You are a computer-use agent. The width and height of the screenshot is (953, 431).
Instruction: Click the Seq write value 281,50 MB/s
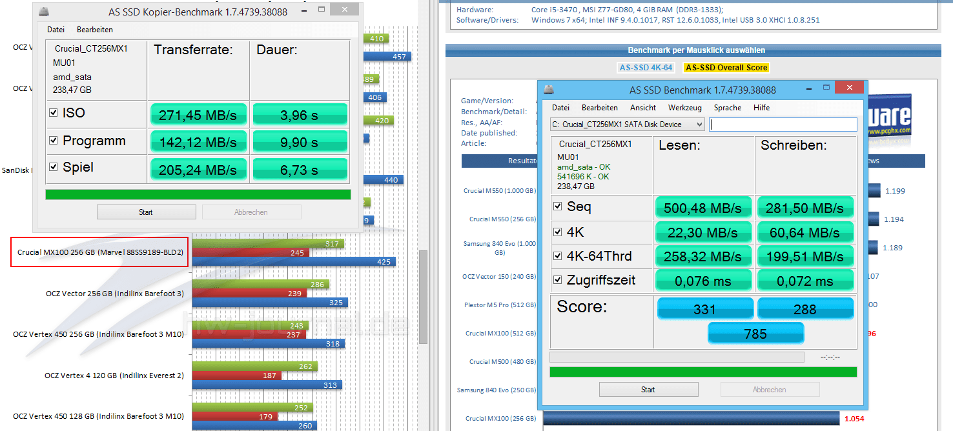(805, 208)
